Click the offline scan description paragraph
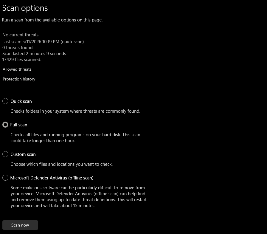 coord(78,197)
